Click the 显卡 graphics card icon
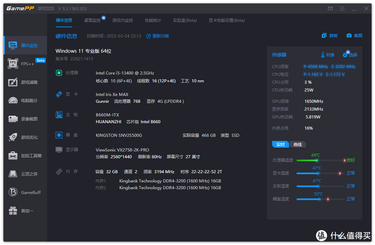The width and height of the screenshot is (375, 245). [x=59, y=94]
